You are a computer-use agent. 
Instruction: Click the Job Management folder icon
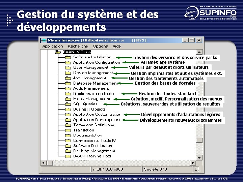coord(68,78)
